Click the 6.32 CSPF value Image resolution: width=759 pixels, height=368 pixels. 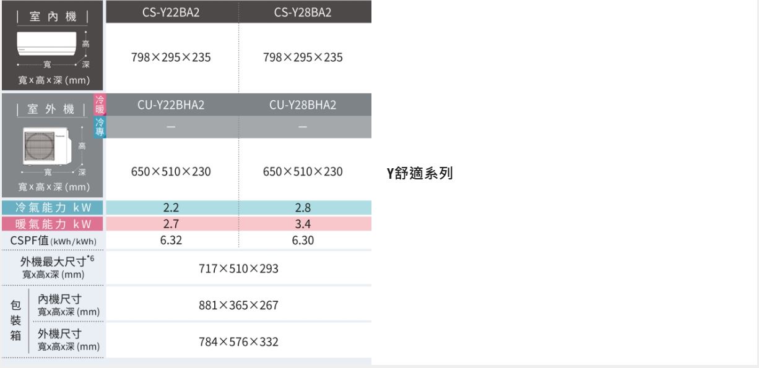(x=171, y=240)
